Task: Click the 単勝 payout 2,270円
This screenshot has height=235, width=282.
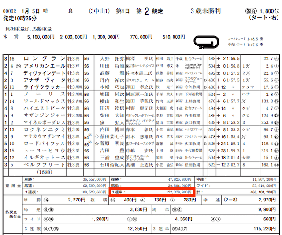Action: [x=77, y=200]
